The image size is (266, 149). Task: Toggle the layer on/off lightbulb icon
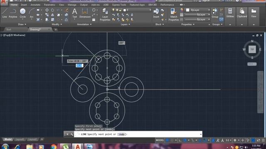coord(113,10)
